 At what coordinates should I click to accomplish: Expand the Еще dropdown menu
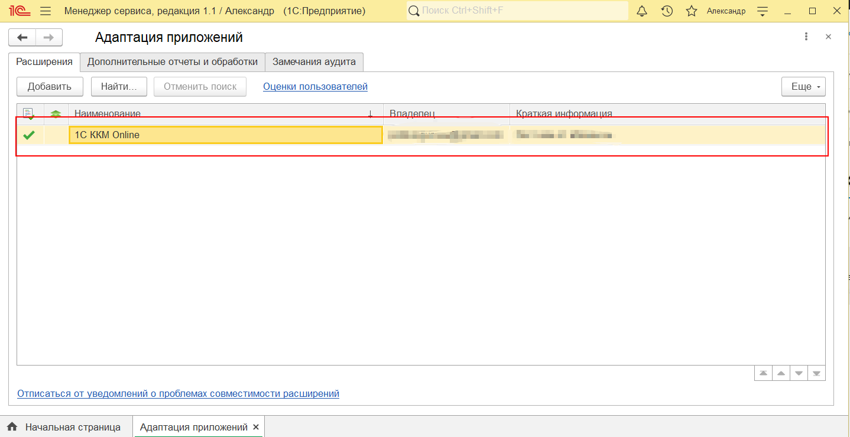803,87
